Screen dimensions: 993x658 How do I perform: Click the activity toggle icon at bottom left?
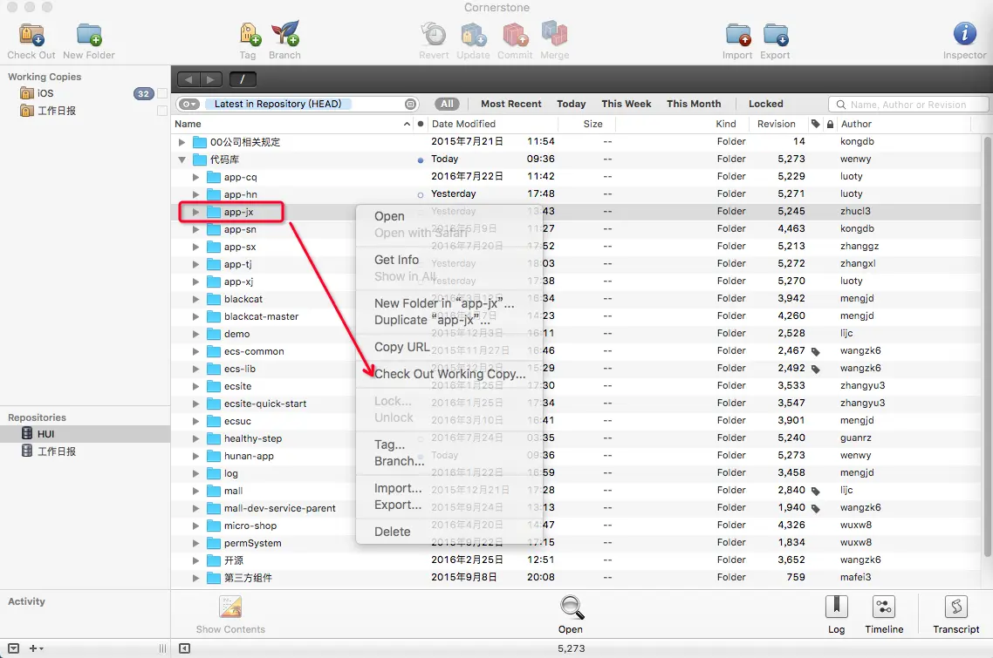click(13, 648)
